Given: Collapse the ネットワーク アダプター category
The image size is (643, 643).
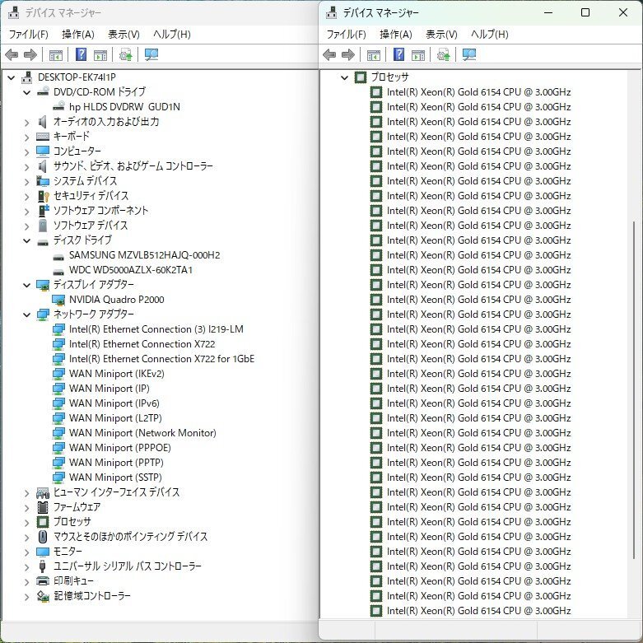Looking at the screenshot, I should (x=27, y=315).
